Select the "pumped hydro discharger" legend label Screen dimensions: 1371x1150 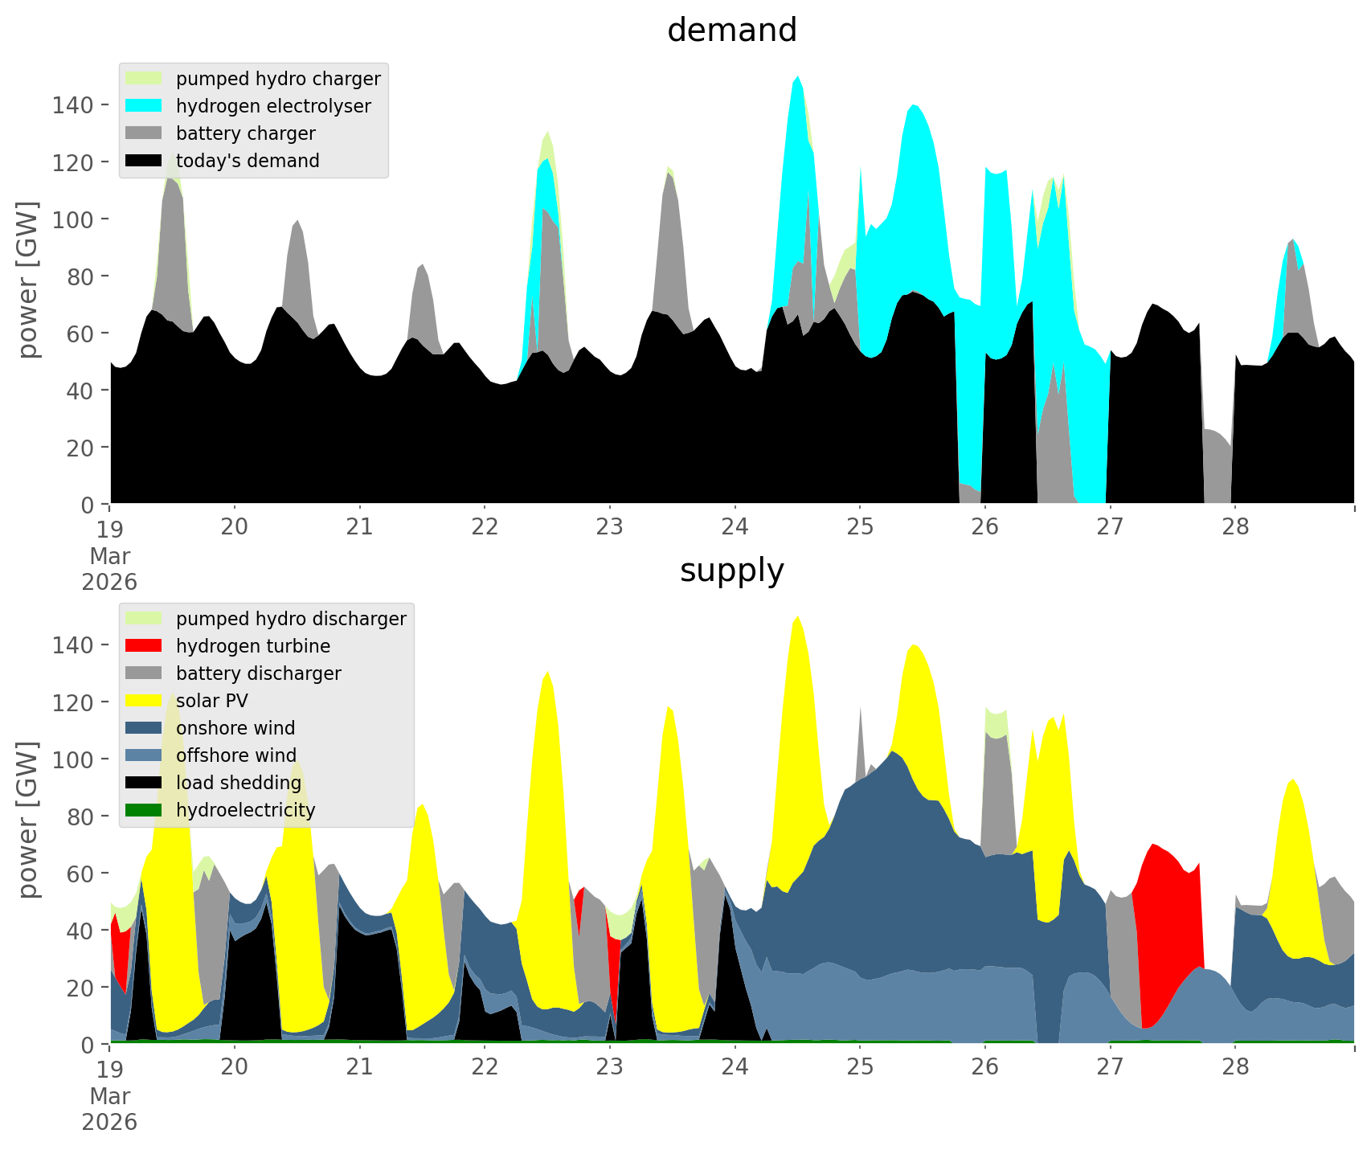pos(291,619)
